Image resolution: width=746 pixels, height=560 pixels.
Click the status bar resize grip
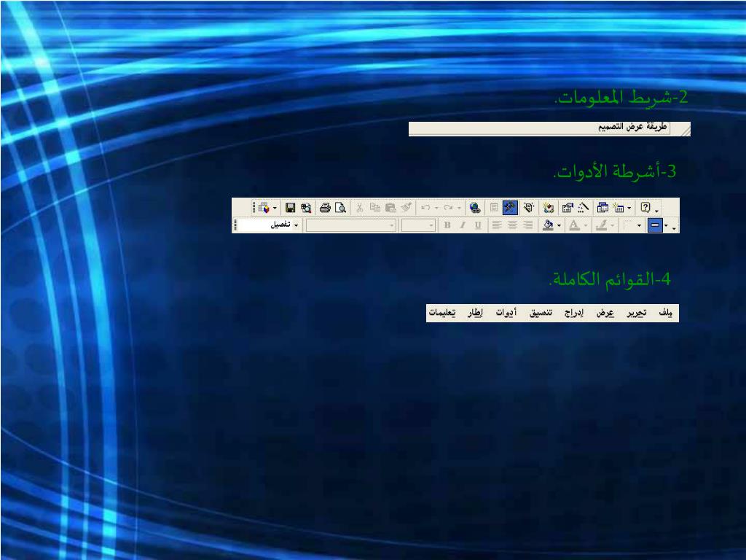pyautogui.click(x=686, y=130)
